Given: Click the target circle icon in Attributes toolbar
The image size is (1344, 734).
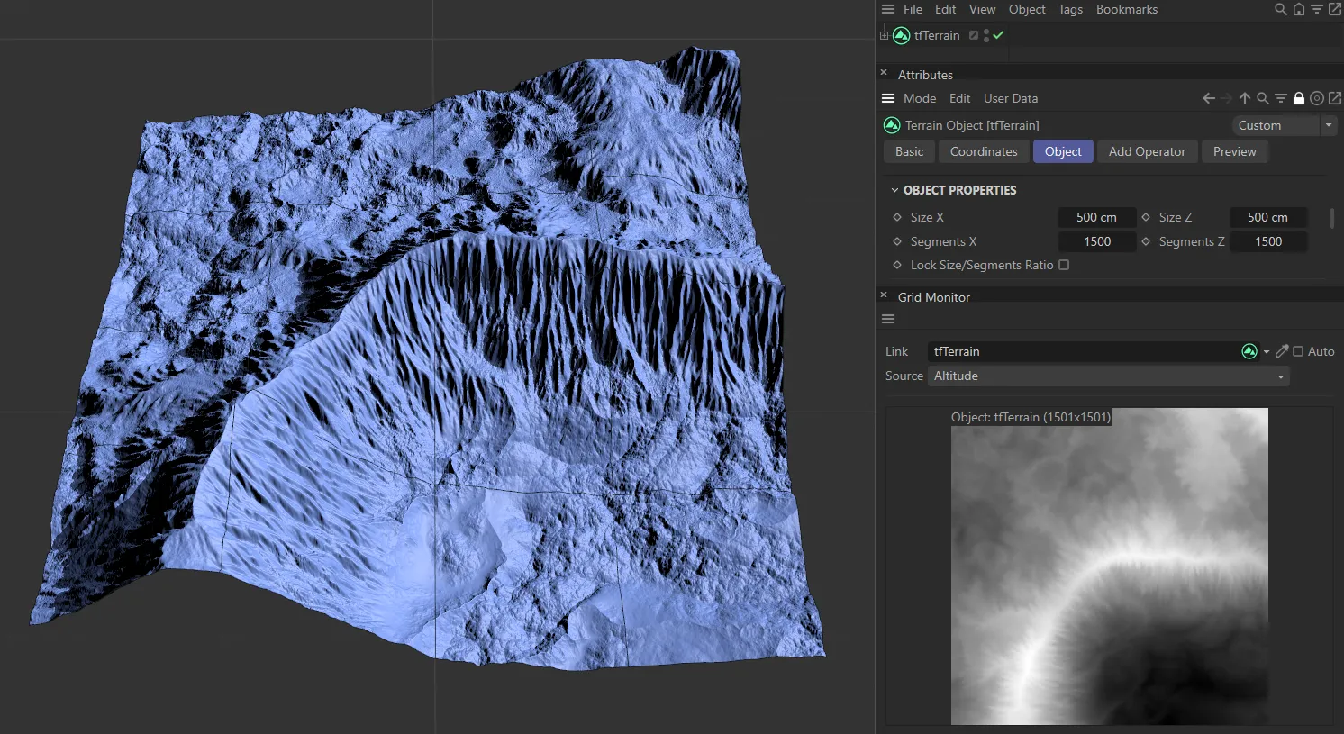Looking at the screenshot, I should 1317,98.
